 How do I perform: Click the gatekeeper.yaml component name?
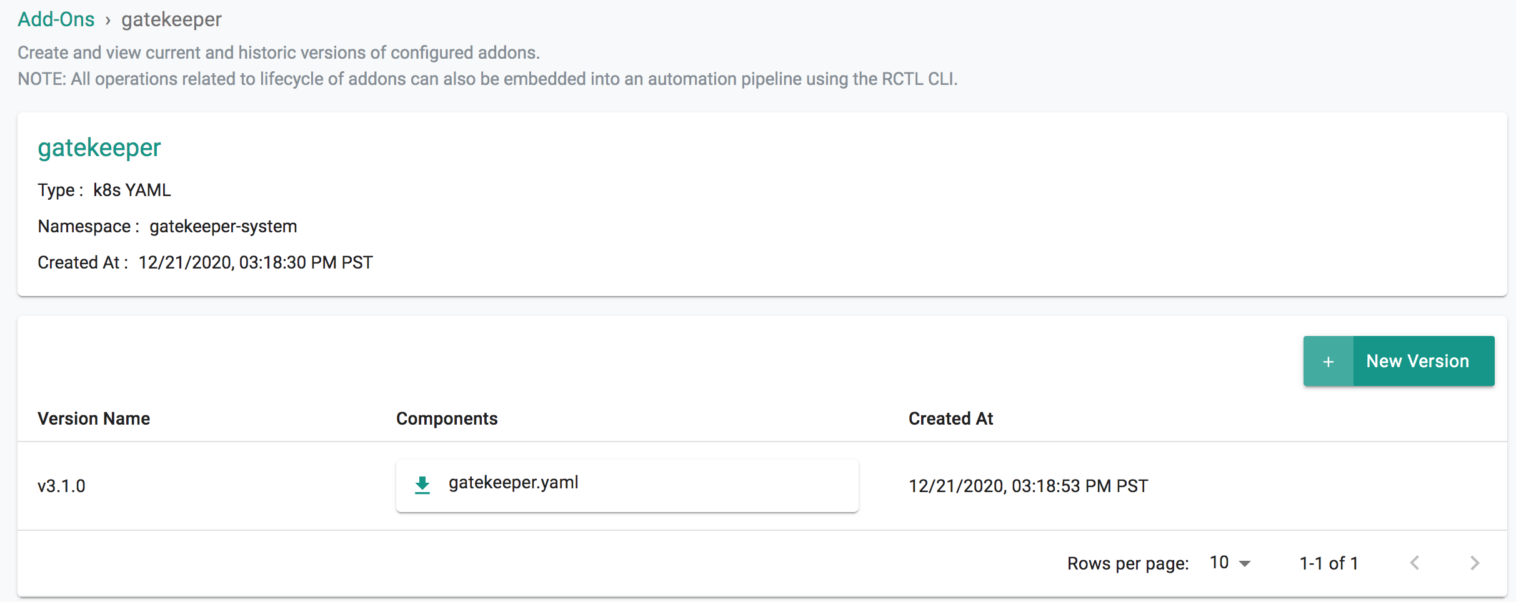pos(513,483)
